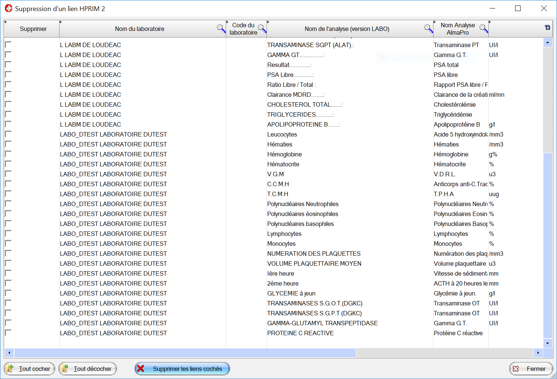
Task: Click search magnifier in Nom du laboratoire column
Action: point(221,29)
